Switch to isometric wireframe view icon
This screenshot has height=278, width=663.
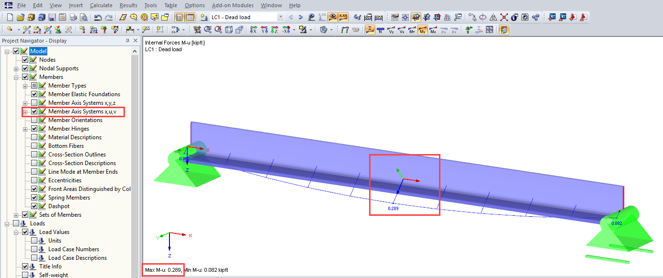click(x=229, y=30)
